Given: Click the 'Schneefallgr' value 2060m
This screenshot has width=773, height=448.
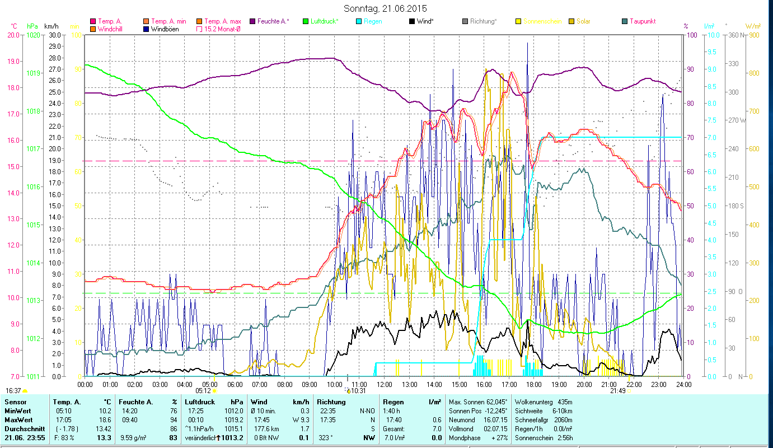Looking at the screenshot, I should pos(563,420).
